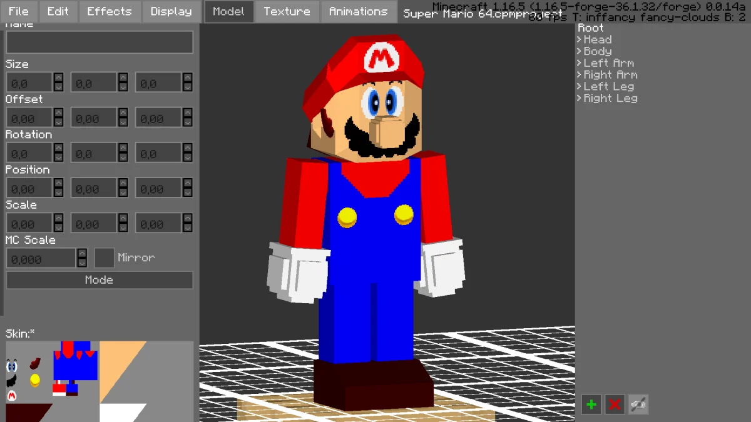Open the Effects menu
Image resolution: width=751 pixels, height=422 pixels.
[x=110, y=11]
